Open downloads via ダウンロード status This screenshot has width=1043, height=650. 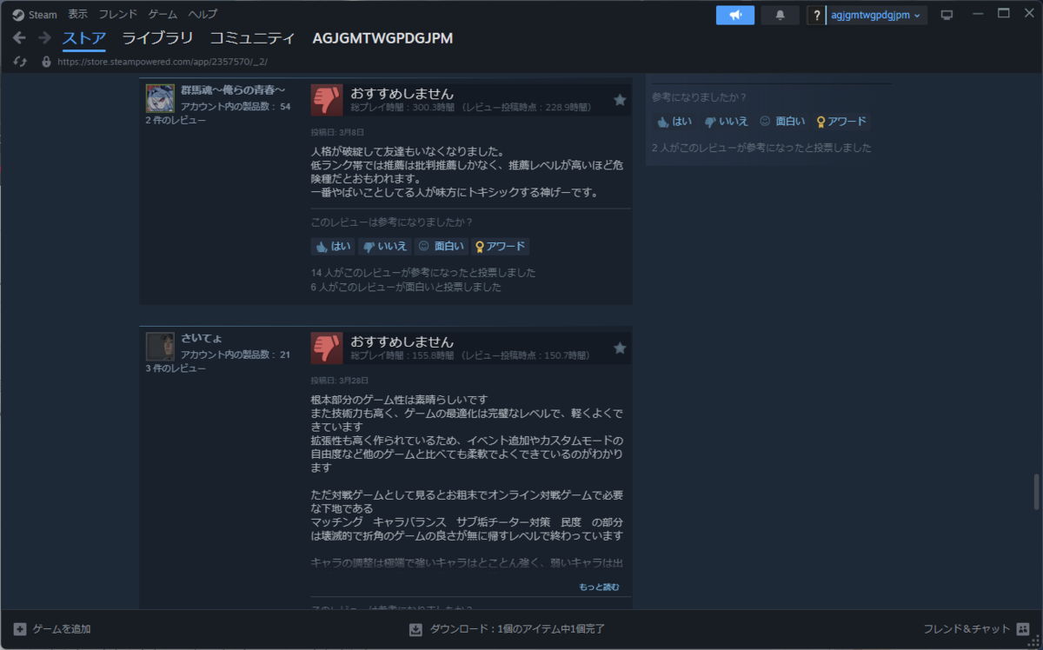point(517,629)
